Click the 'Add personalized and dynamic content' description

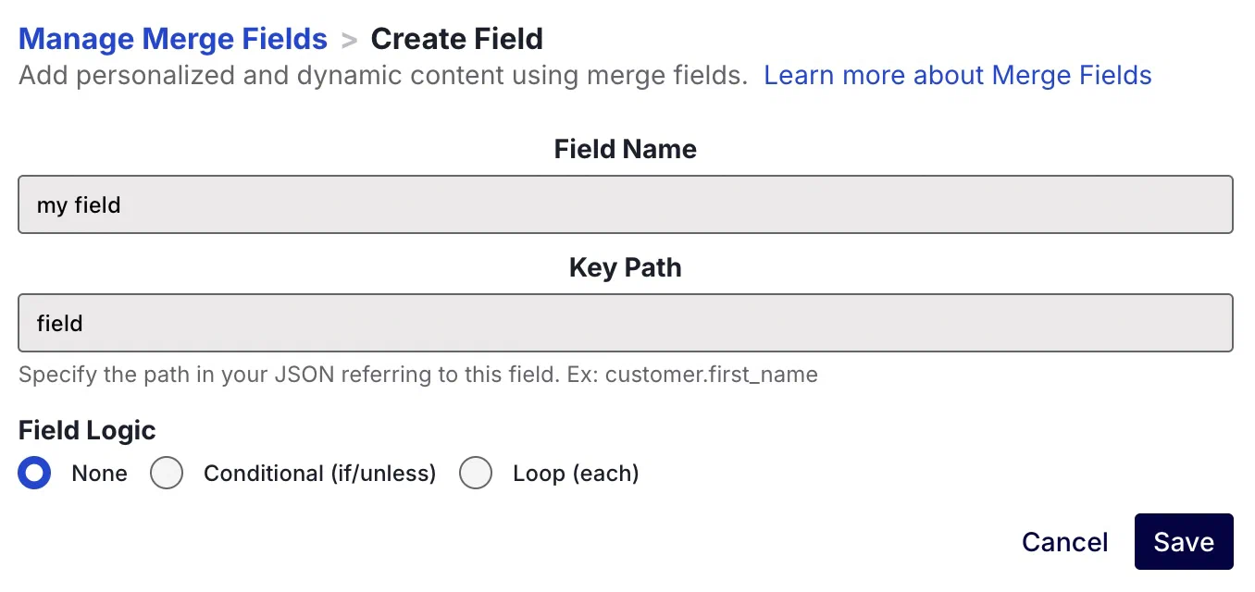point(382,75)
